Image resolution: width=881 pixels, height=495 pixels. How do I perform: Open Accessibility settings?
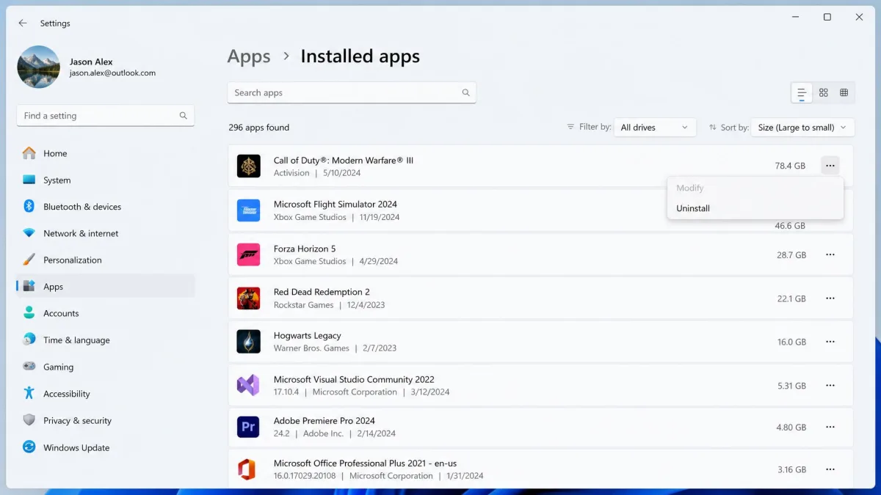pos(106,394)
